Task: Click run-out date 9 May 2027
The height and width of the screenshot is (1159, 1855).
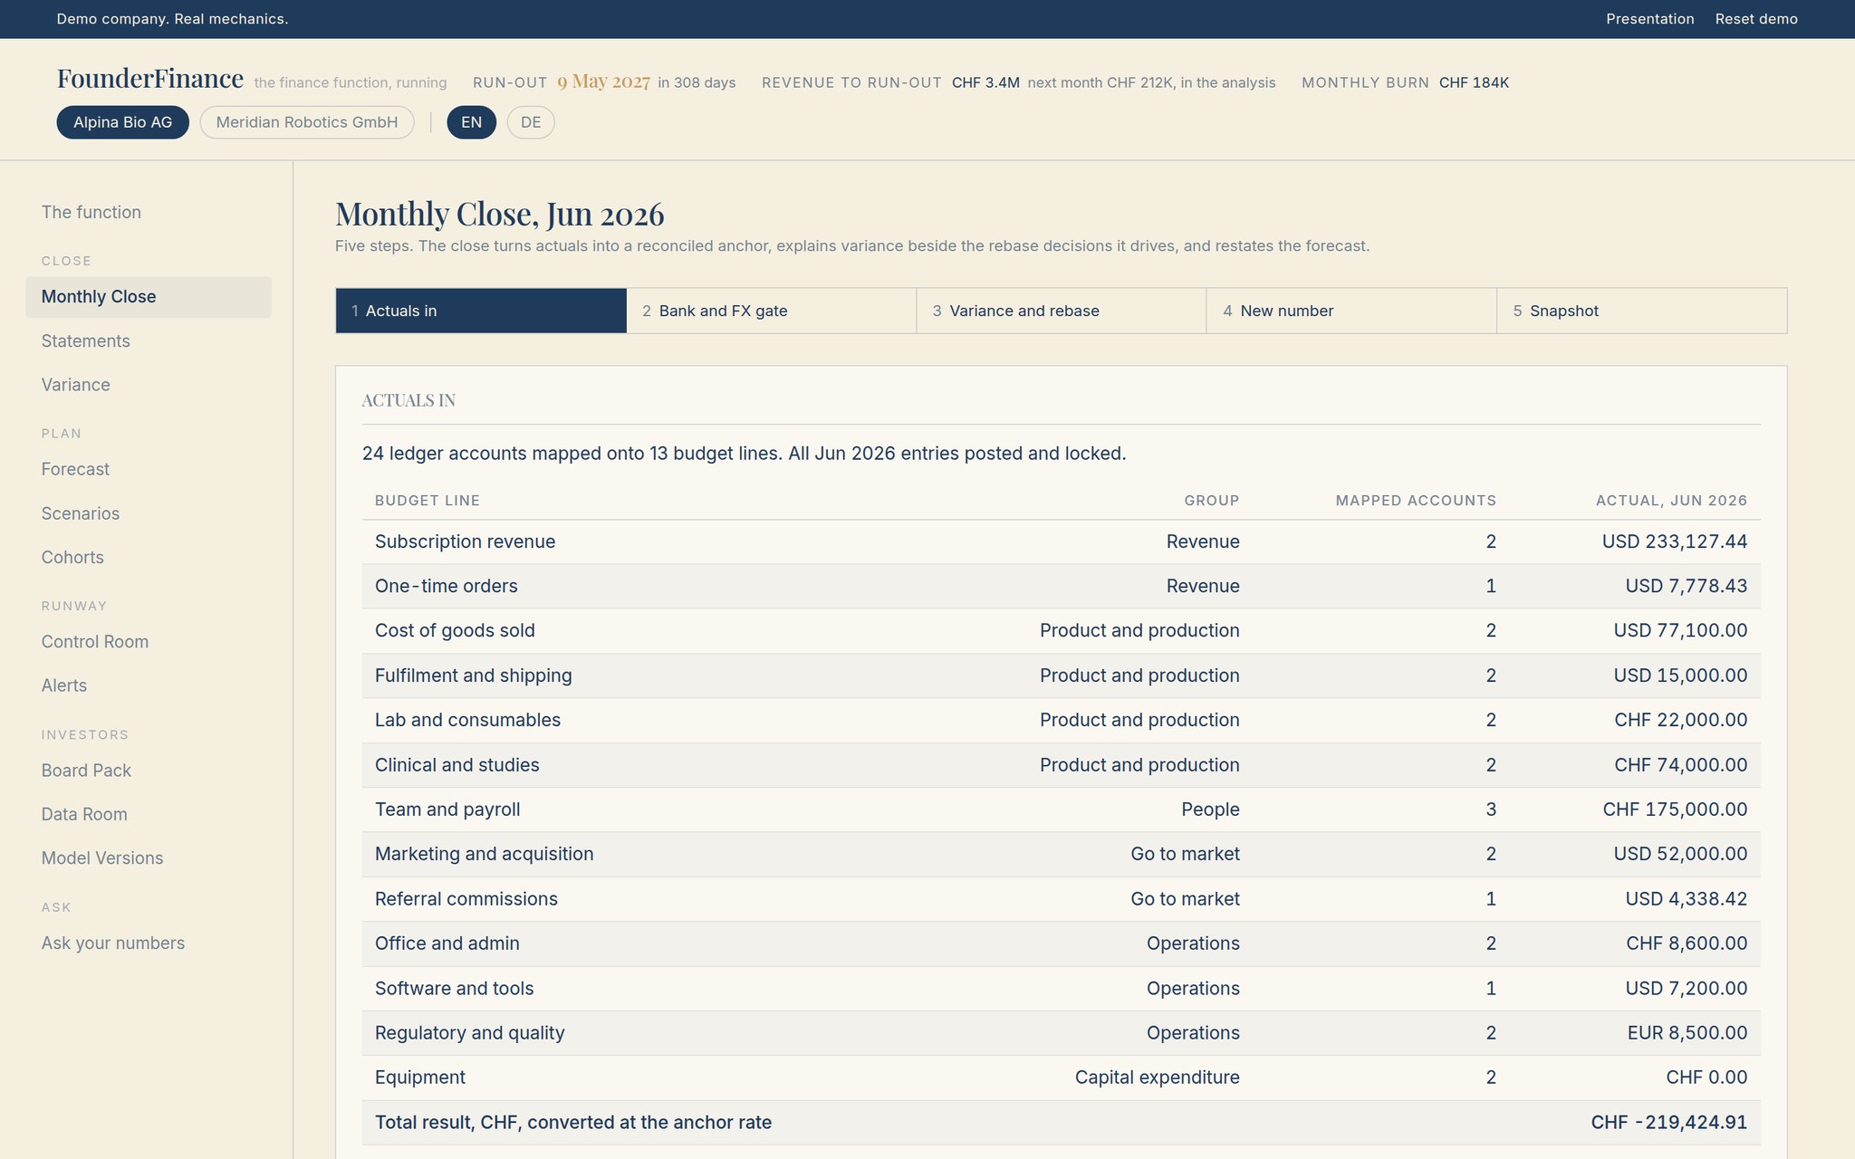Action: 603,81
